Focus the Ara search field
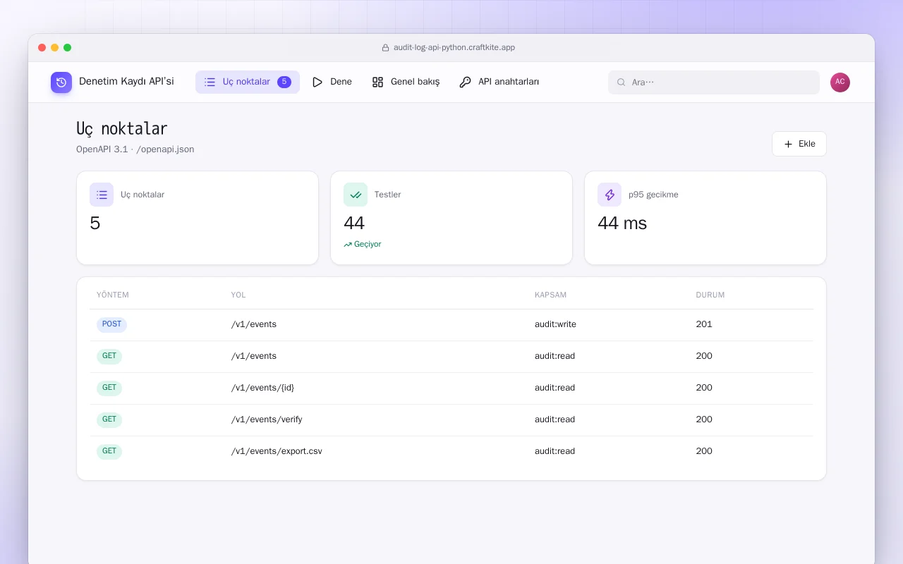This screenshot has width=903, height=564. tap(714, 82)
